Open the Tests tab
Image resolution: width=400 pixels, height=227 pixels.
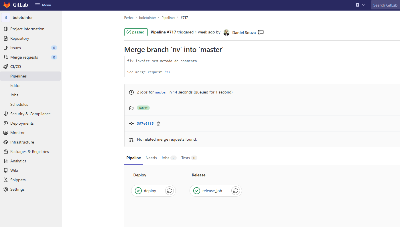[189, 158]
